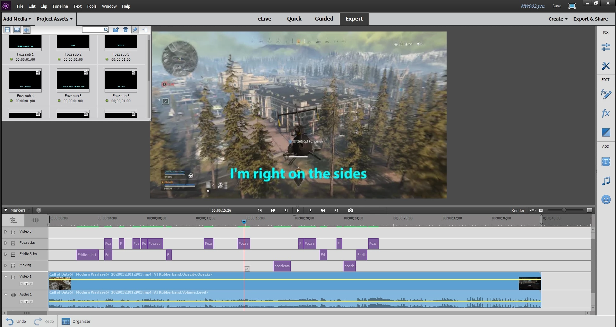Play the timeline preview
Viewport: 616px width, 327px height.
pyautogui.click(x=298, y=210)
